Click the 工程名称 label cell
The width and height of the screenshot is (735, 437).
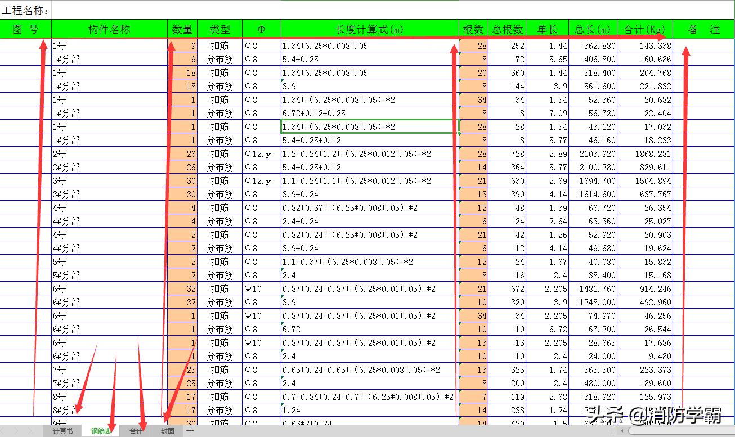coord(25,8)
